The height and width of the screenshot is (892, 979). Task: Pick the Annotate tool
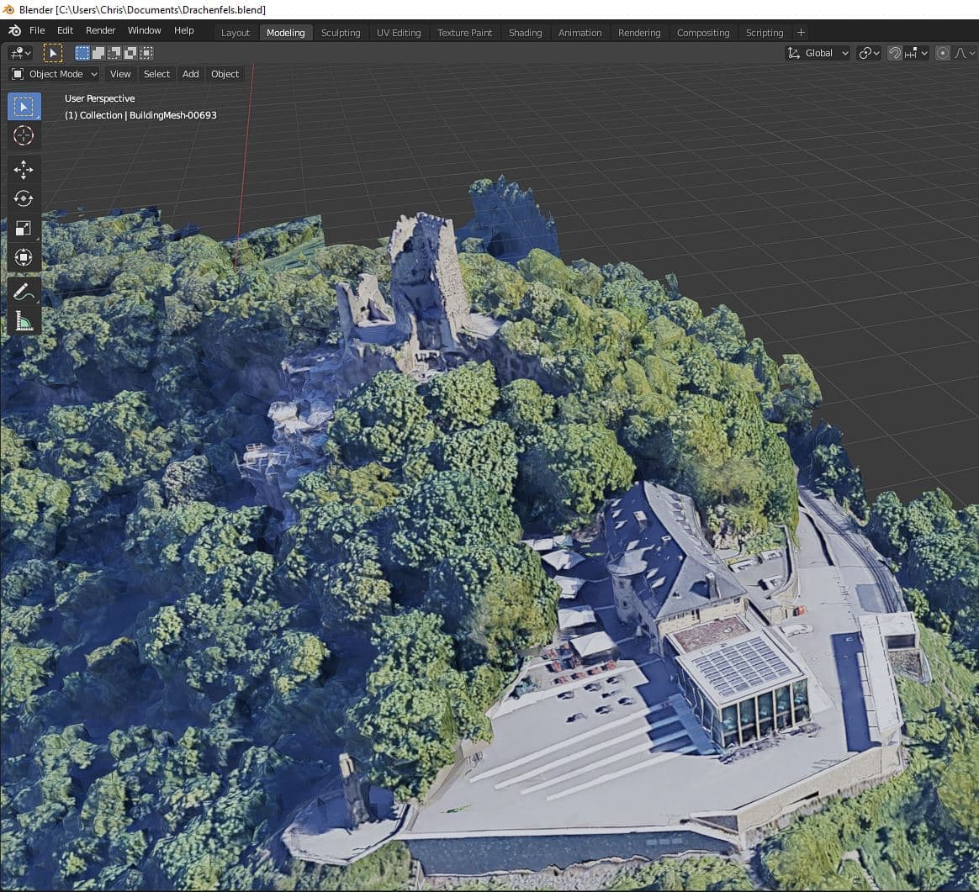pyautogui.click(x=24, y=292)
